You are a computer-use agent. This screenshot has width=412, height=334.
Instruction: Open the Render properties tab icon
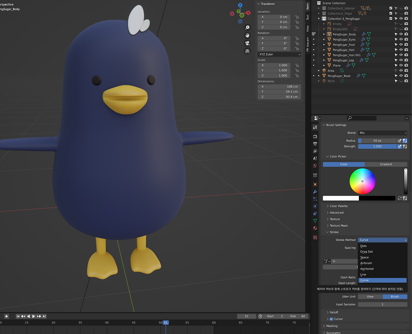[315, 136]
